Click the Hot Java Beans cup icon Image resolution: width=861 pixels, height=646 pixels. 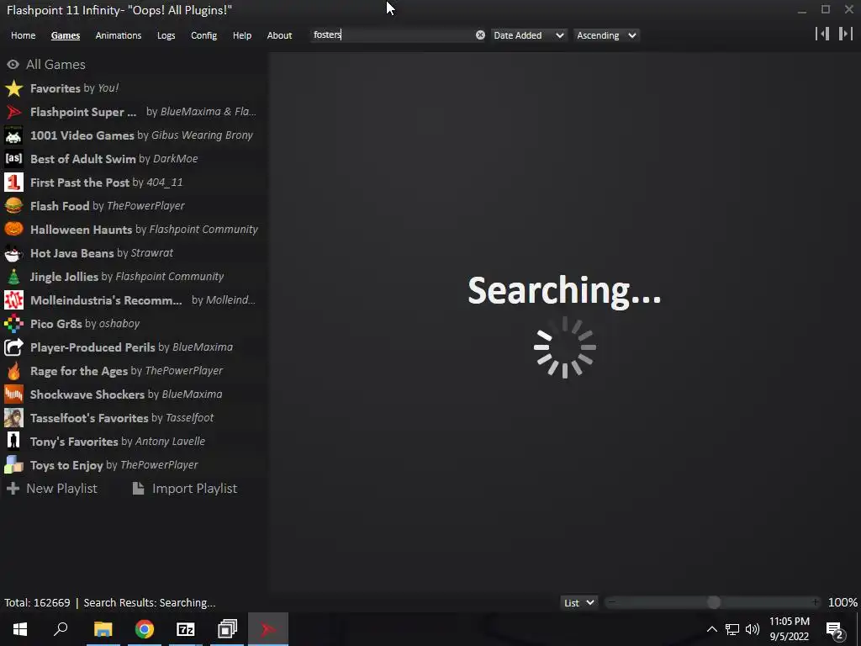point(13,253)
